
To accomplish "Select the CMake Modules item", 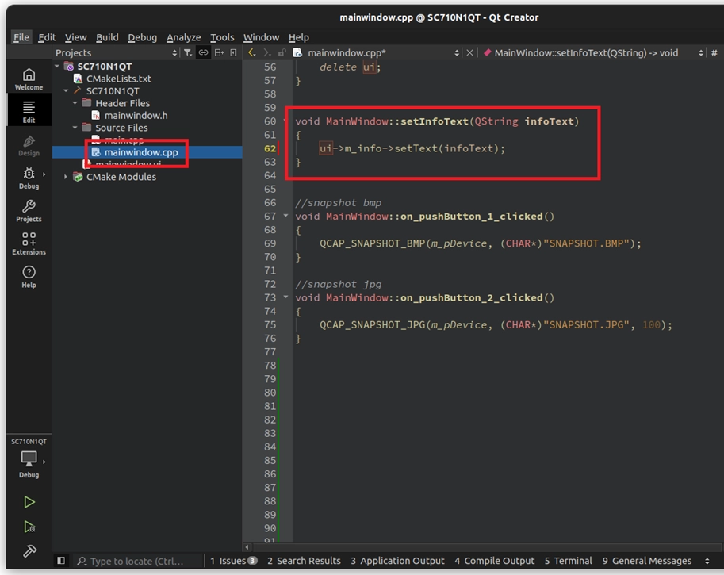I will pyautogui.click(x=121, y=177).
